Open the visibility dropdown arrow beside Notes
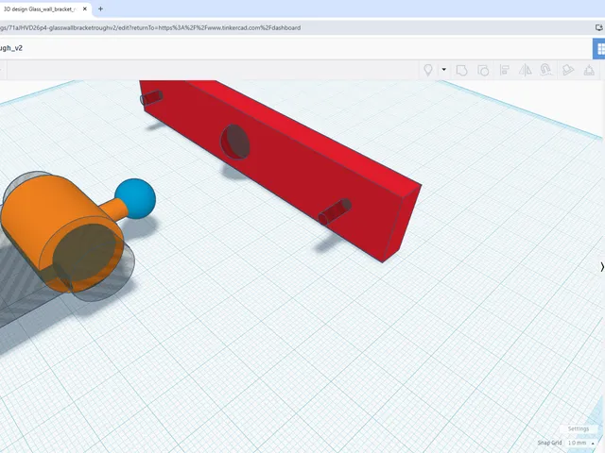 [444, 70]
